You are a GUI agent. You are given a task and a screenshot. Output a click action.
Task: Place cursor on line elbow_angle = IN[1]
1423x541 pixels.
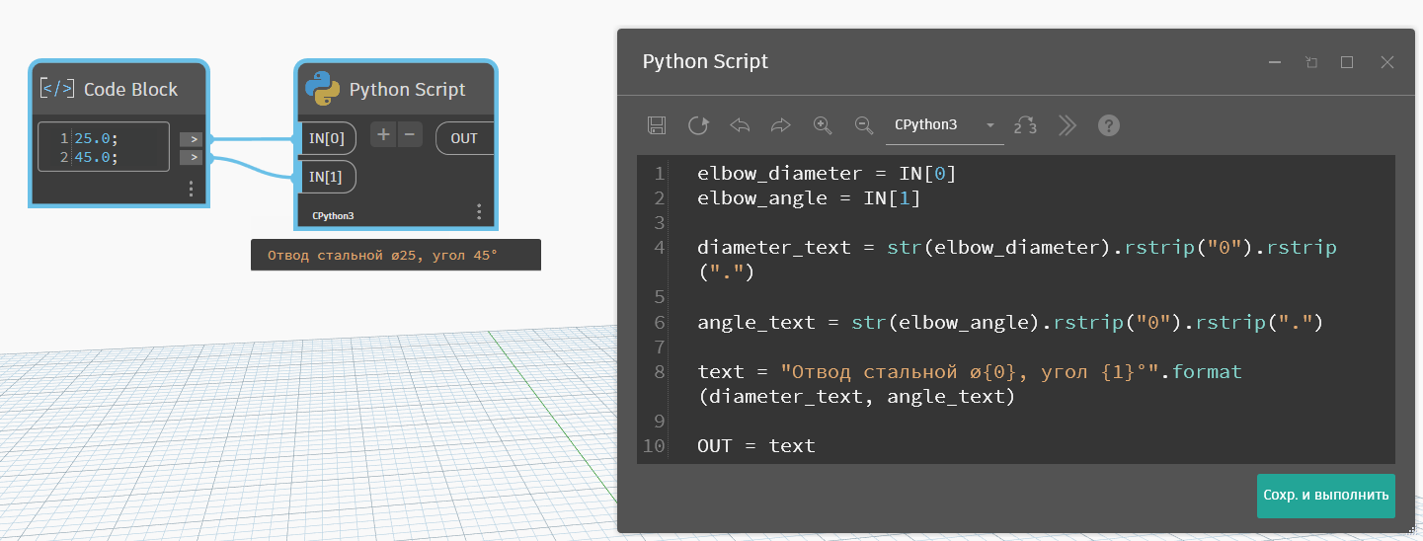[809, 198]
